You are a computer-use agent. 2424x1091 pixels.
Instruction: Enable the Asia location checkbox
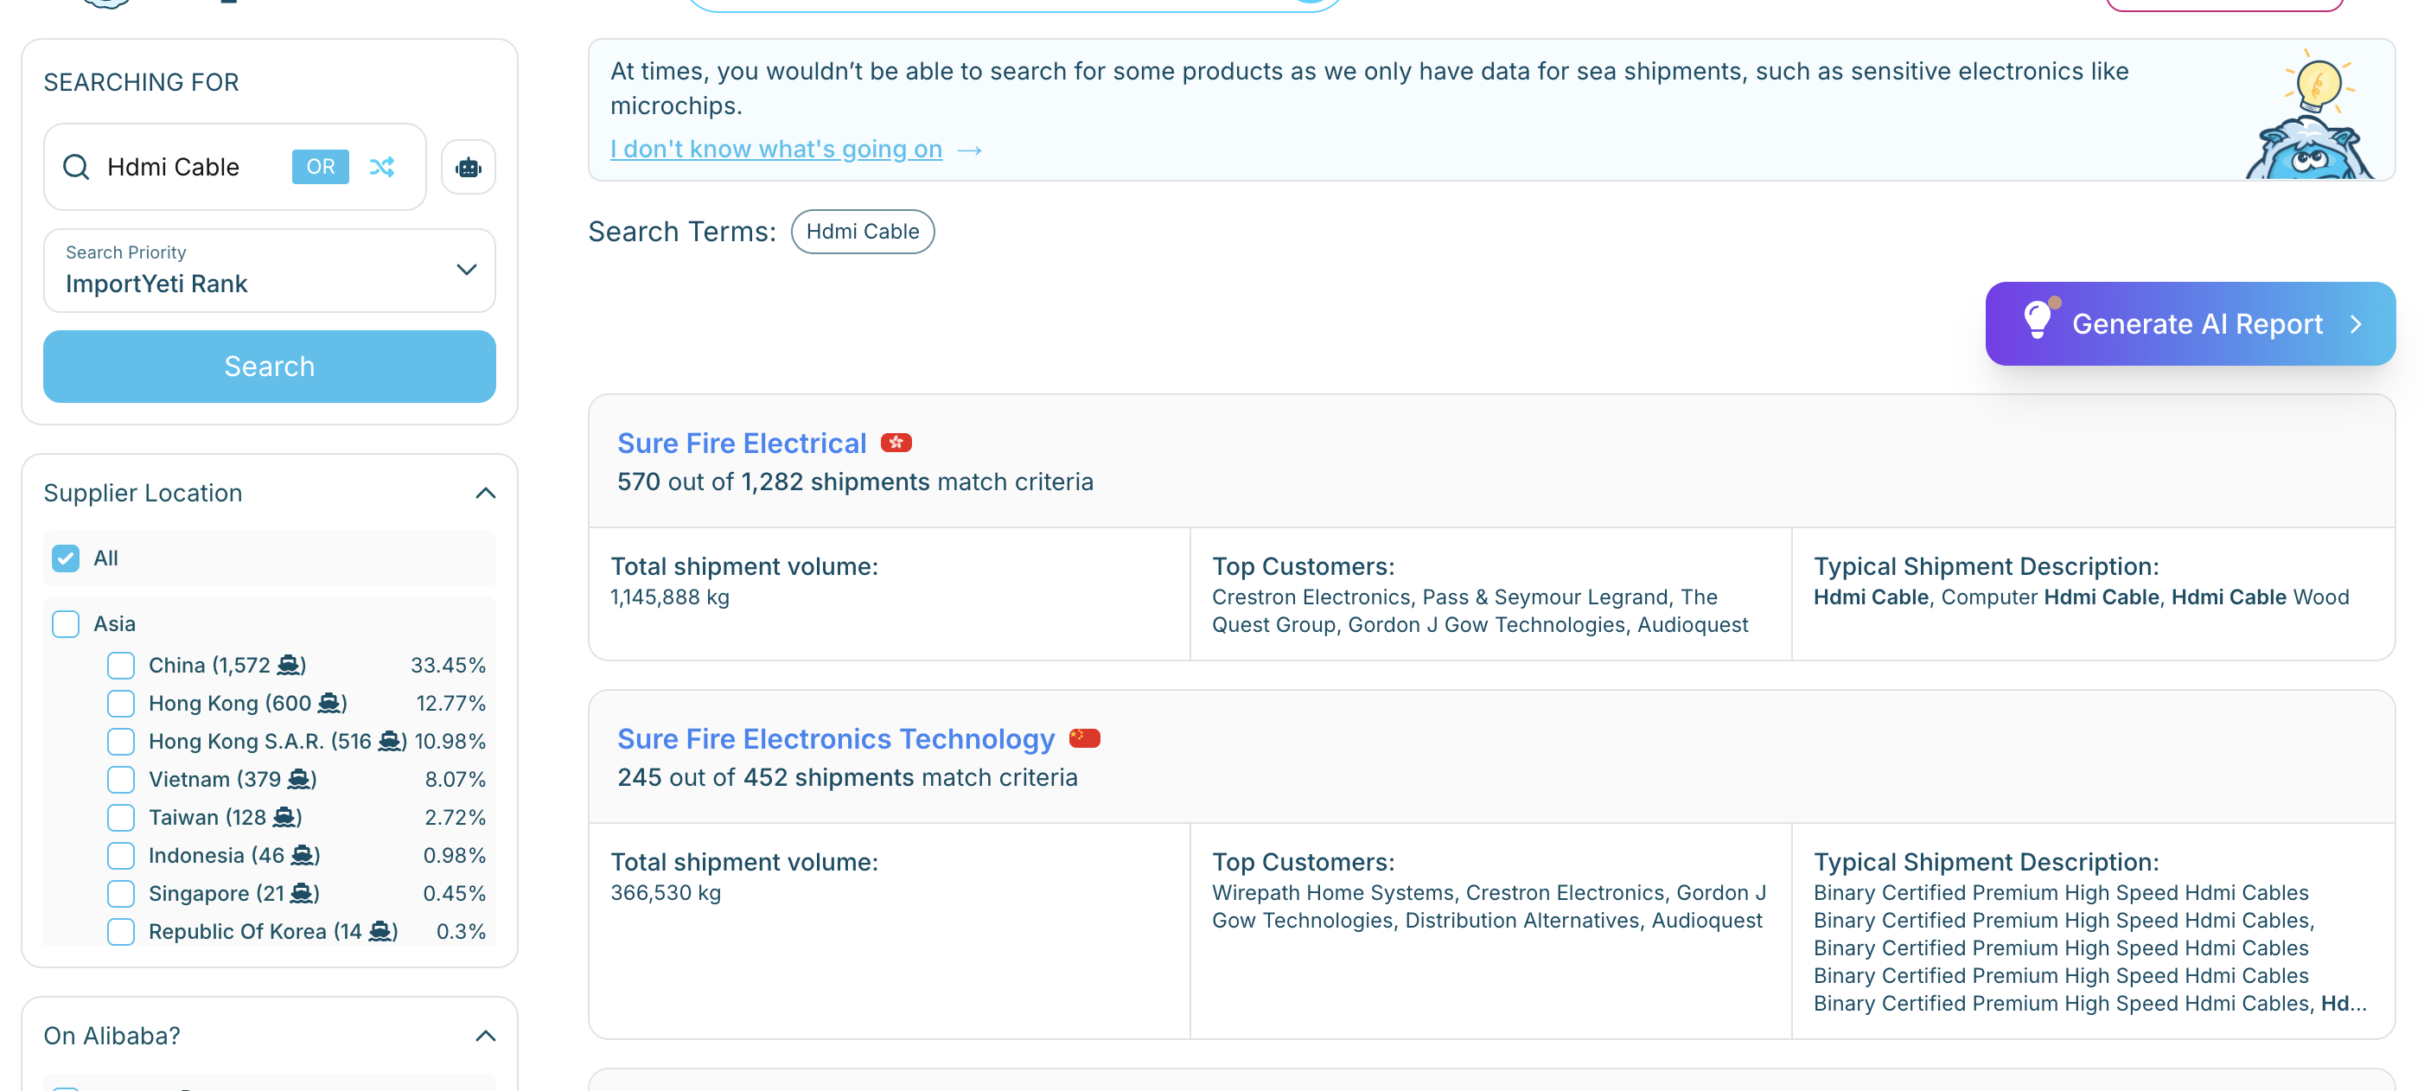(x=65, y=623)
